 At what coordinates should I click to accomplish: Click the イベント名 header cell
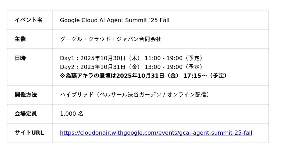tap(29, 20)
